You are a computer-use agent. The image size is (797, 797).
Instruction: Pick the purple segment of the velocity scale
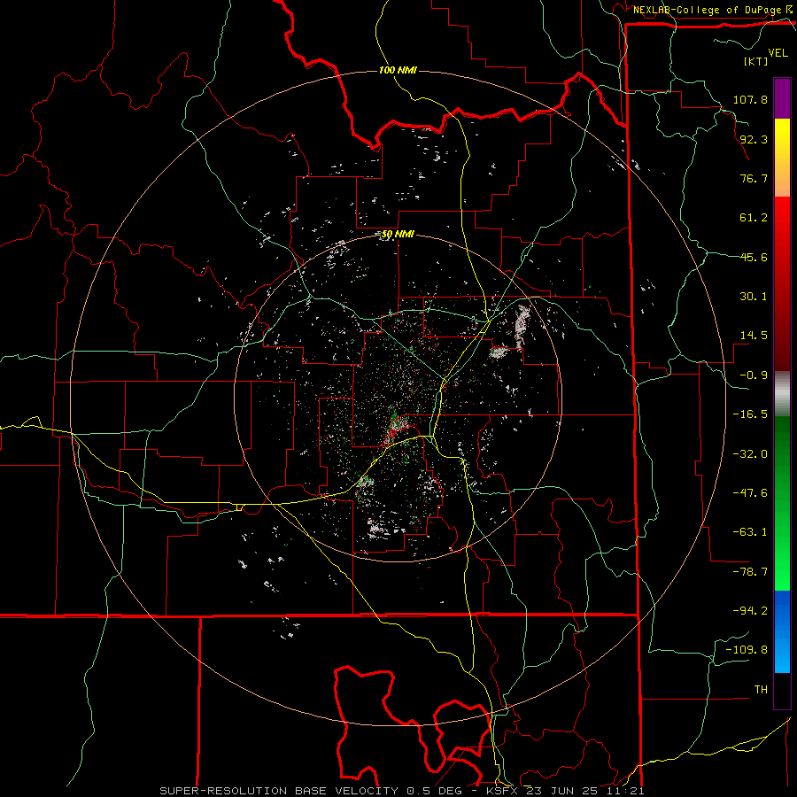coord(782,98)
